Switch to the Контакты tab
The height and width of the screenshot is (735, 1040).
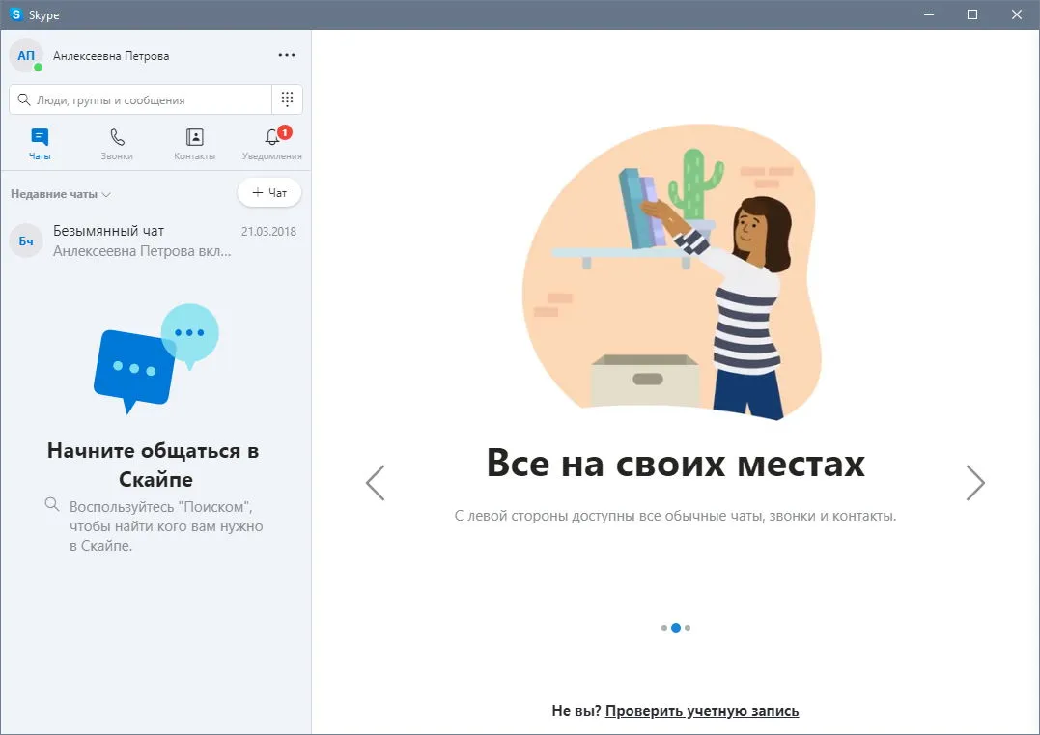point(194,144)
